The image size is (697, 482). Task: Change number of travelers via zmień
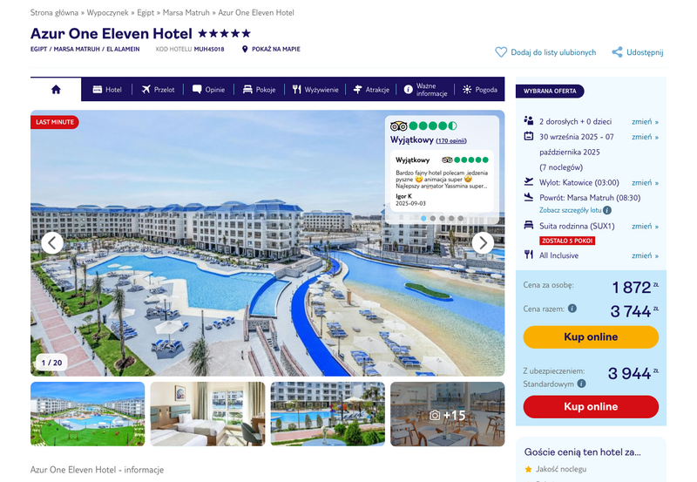coord(645,121)
